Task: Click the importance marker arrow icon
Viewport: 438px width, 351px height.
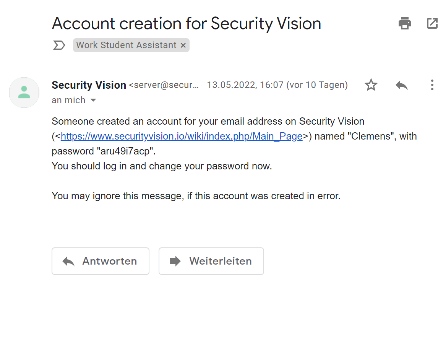Action: click(x=59, y=45)
